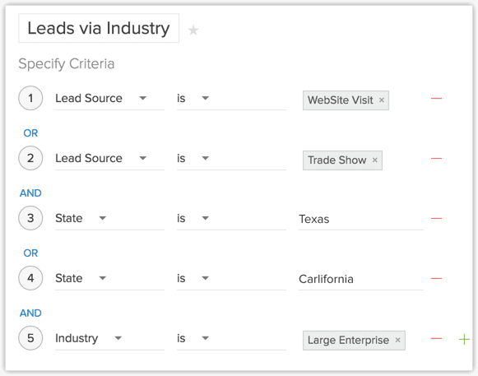Remove the Trade Show tag
The width and height of the screenshot is (478, 376).
point(375,160)
